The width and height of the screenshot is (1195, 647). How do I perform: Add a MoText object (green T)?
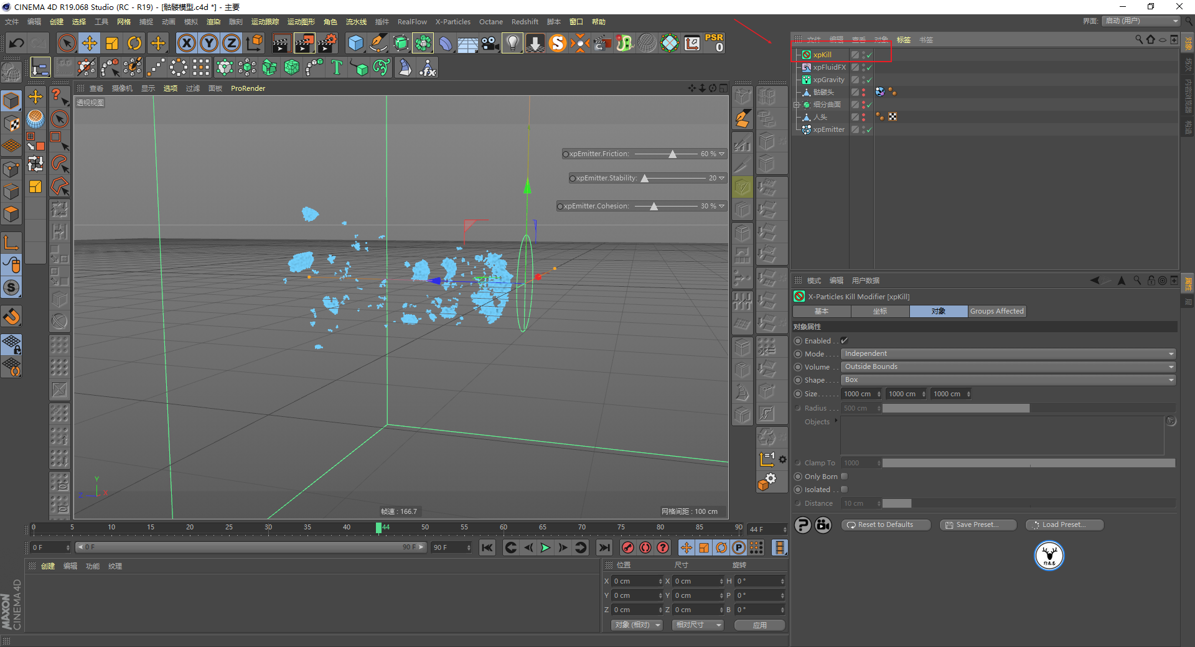coord(337,67)
